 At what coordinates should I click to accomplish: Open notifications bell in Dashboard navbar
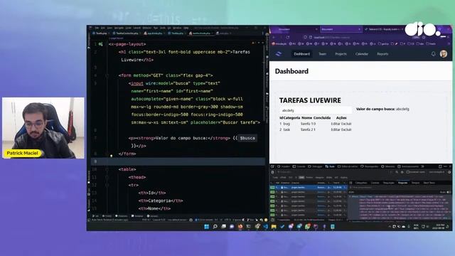tap(433, 54)
